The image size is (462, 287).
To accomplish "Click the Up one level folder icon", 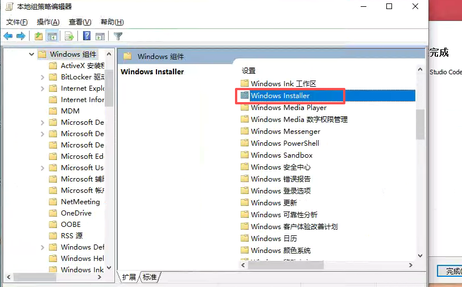I will pyautogui.click(x=39, y=36).
